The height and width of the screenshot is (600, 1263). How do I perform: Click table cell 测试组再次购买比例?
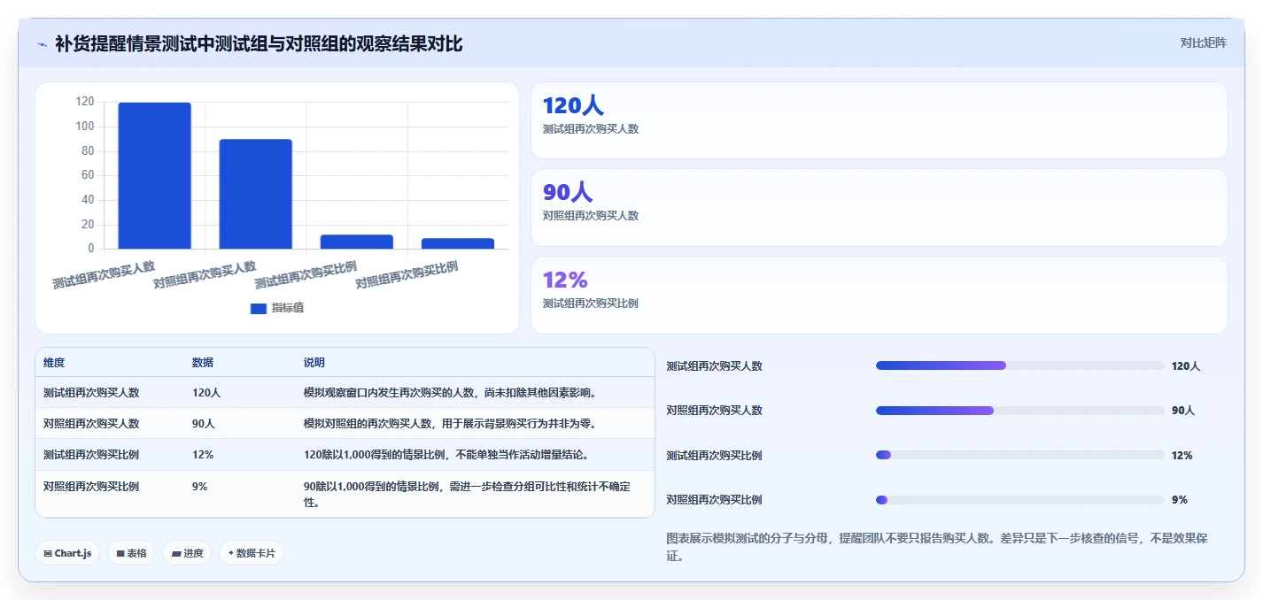pos(91,455)
